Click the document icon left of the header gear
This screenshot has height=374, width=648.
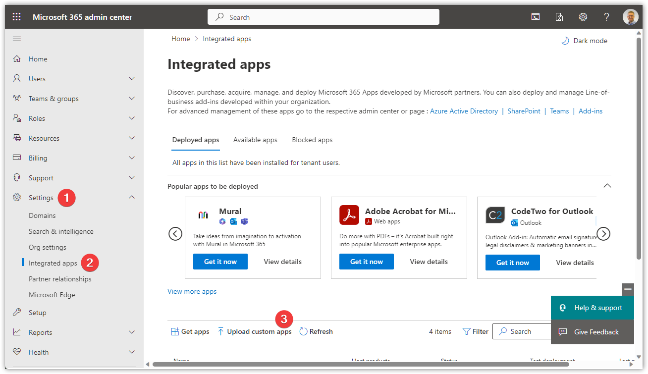(559, 17)
